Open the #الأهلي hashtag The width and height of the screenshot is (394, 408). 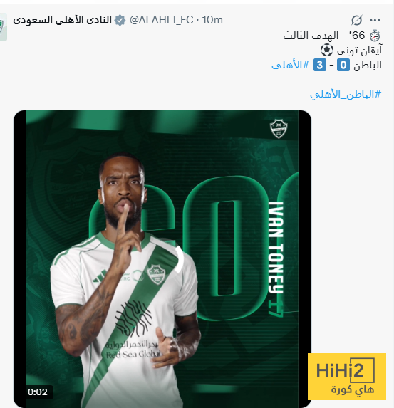click(290, 65)
